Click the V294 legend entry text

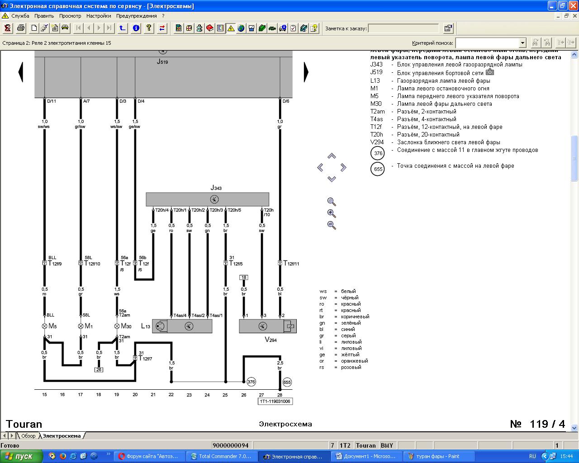pos(449,142)
